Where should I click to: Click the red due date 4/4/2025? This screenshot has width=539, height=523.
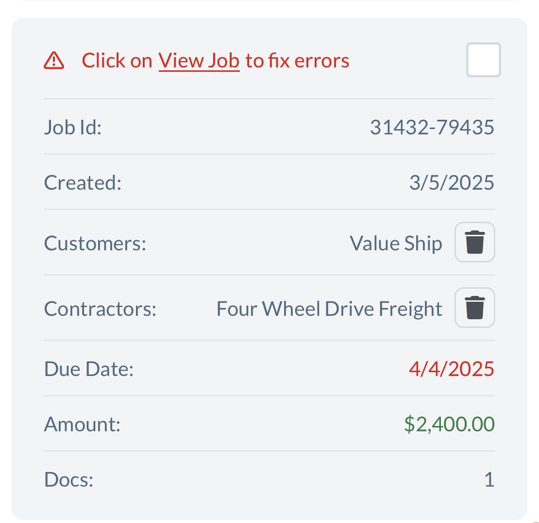[x=451, y=369]
